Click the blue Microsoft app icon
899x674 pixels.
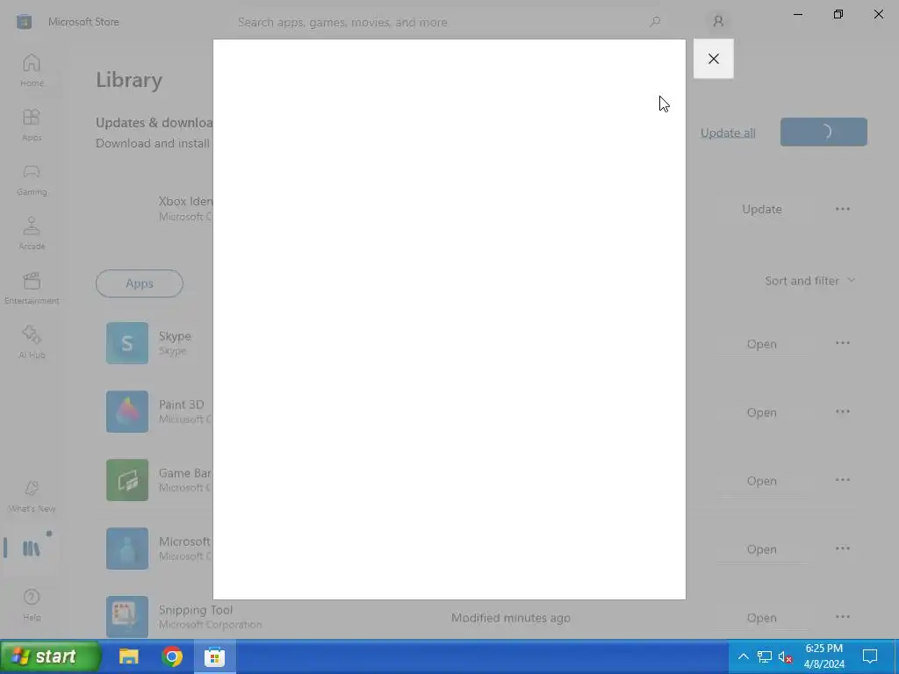click(127, 549)
